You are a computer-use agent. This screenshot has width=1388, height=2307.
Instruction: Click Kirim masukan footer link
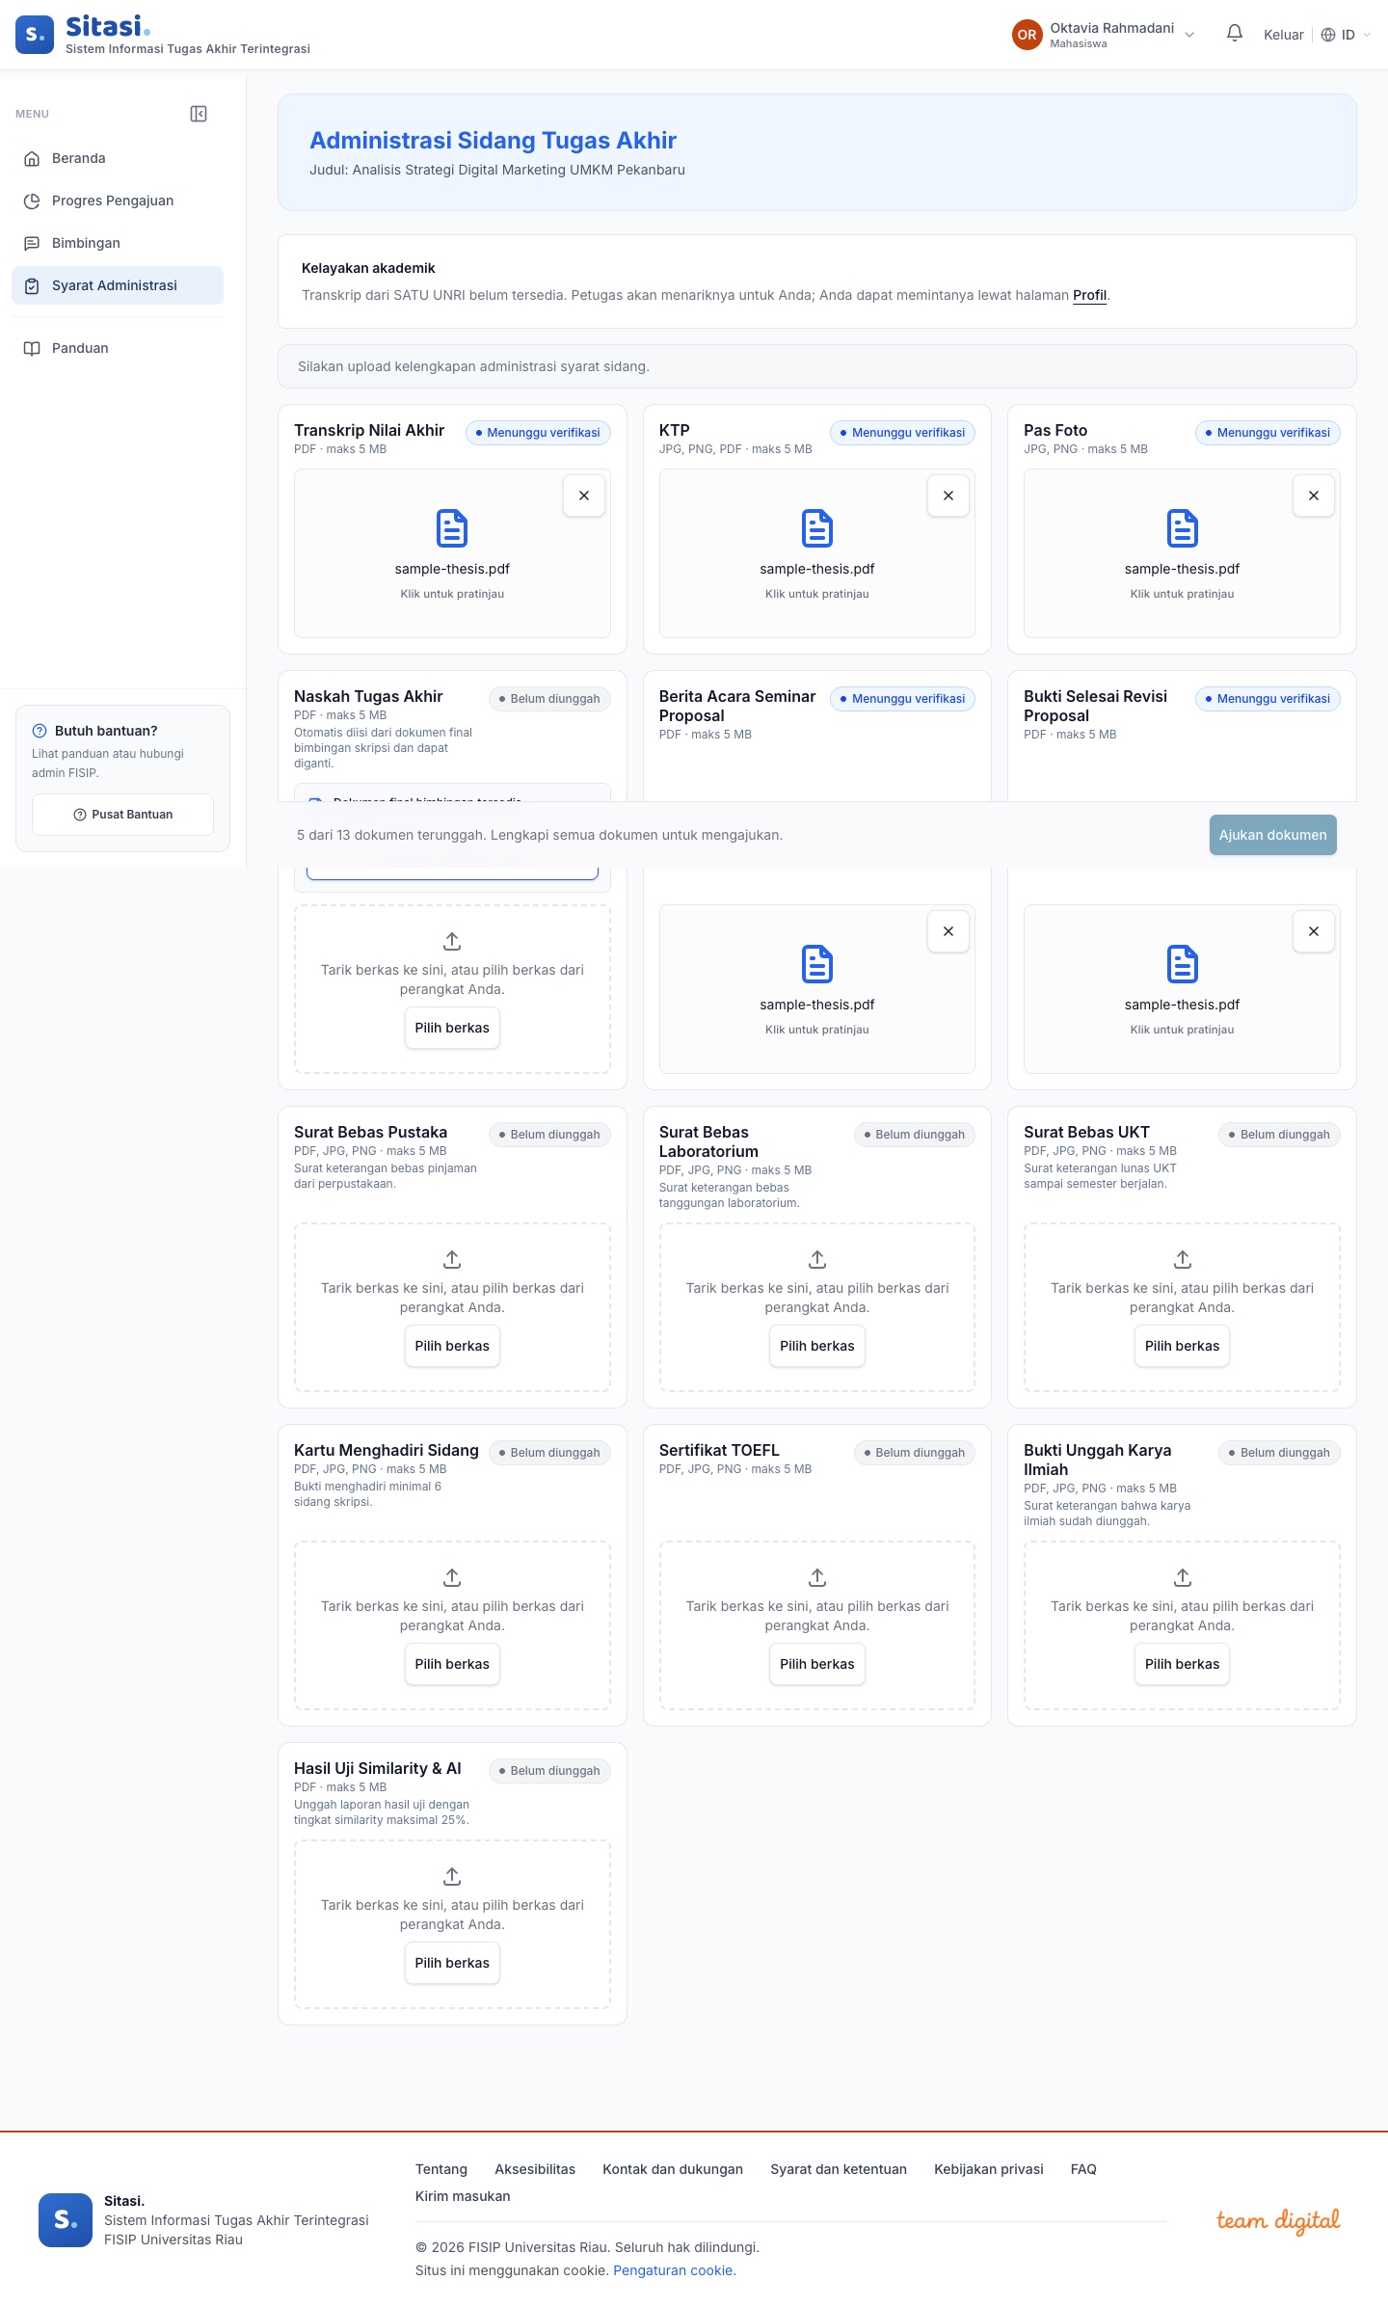(463, 2196)
